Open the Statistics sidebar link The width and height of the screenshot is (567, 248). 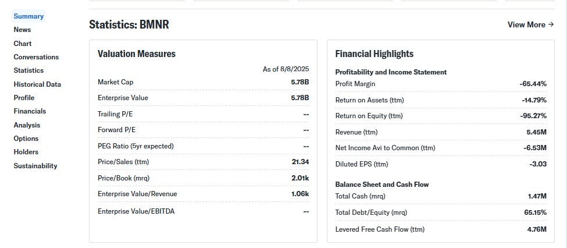click(28, 70)
